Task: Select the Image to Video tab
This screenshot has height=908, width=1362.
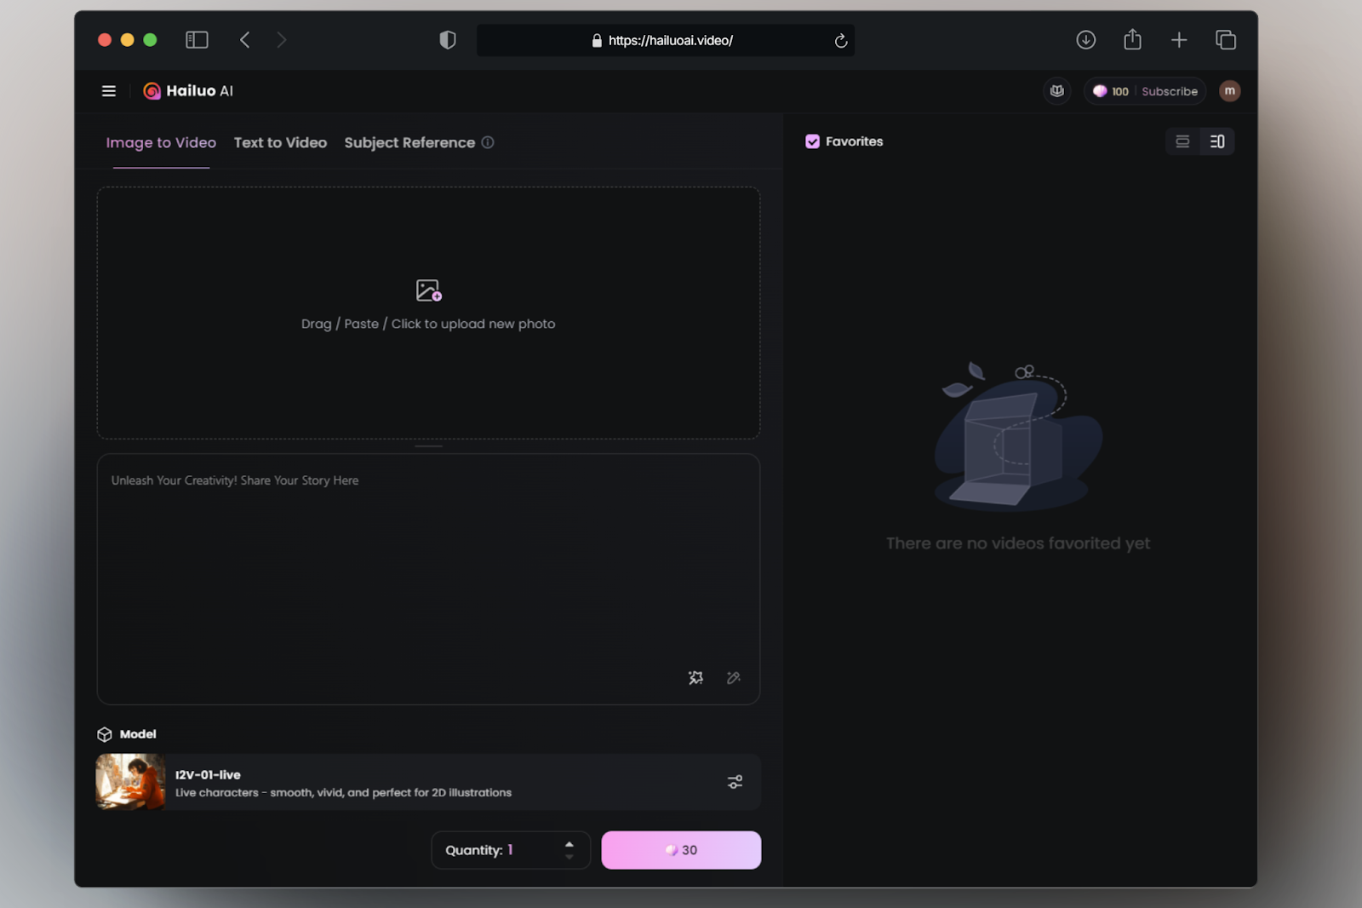Action: [x=161, y=143]
